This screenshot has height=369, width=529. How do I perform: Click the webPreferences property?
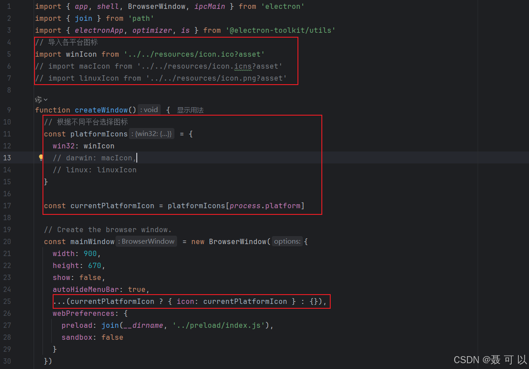click(x=83, y=313)
